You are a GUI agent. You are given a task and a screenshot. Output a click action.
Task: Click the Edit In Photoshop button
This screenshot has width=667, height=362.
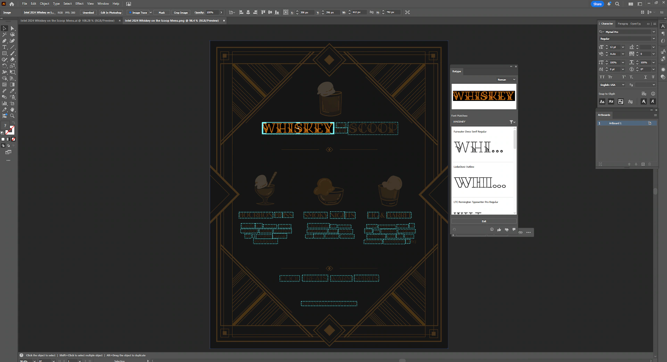(111, 12)
